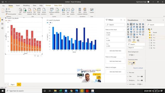Choose the Scatter chart visual
Image resolution: width=165 pixels, height=93 pixels.
point(134,29)
